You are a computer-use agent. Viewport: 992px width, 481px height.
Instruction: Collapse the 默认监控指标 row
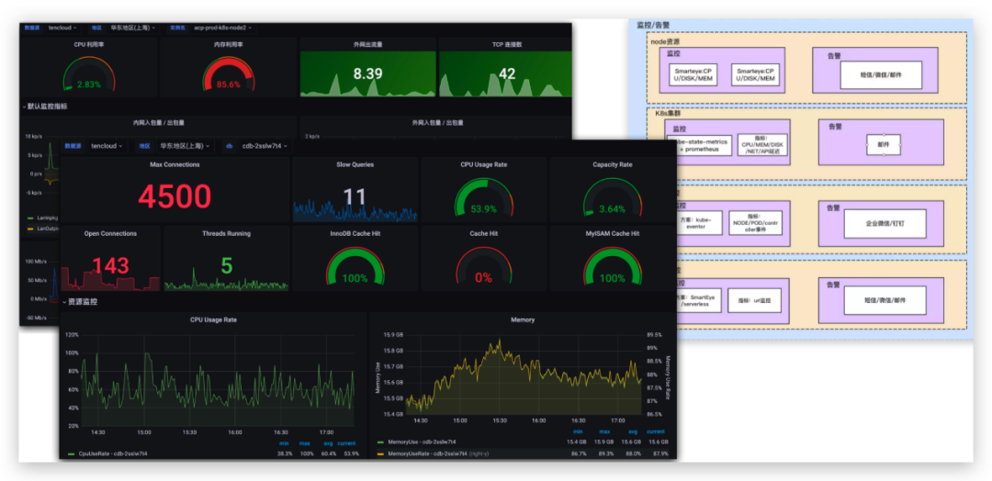pos(44,106)
